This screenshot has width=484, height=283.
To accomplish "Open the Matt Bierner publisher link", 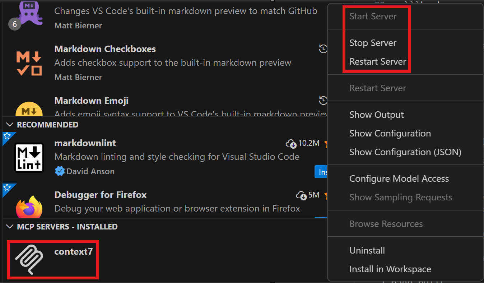I will (x=78, y=25).
